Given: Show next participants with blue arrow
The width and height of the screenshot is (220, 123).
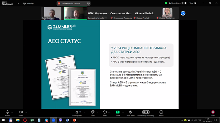Looking at the screenshot, I should point(183,13).
